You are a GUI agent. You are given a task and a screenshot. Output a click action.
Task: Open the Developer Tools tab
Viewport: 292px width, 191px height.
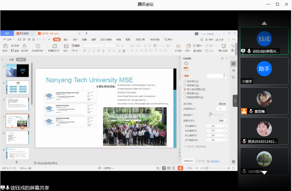(x=140, y=40)
